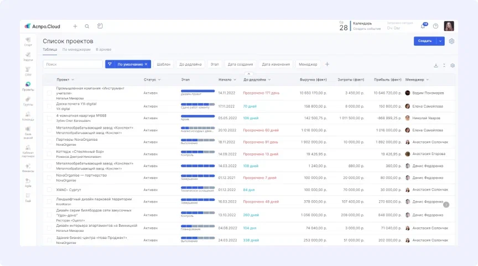Open the Agile sidebar section
The image size is (478, 266).
coord(28,183)
